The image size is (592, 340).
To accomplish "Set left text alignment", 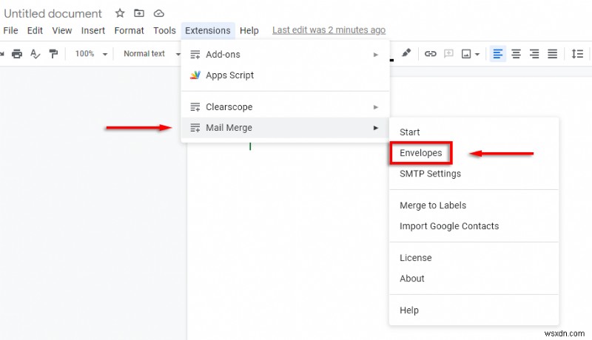I will pos(498,54).
